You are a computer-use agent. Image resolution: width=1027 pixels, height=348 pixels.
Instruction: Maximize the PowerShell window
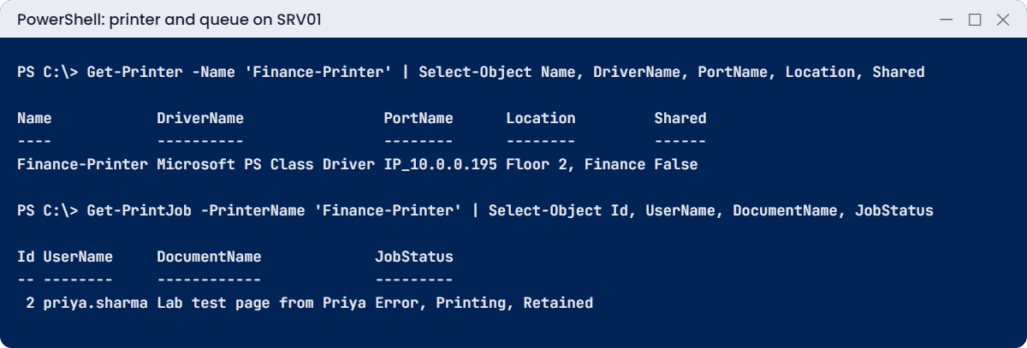975,20
